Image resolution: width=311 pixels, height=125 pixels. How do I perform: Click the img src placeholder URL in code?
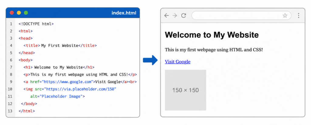click(x=80, y=89)
